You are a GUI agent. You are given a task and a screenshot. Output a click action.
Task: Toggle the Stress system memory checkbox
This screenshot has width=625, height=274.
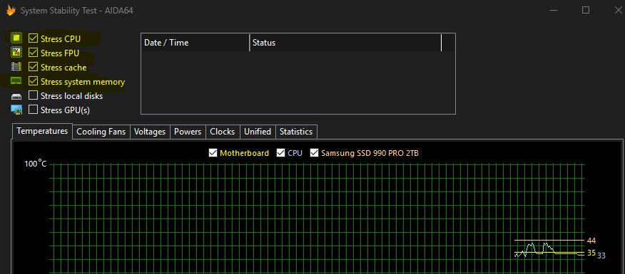[33, 82]
